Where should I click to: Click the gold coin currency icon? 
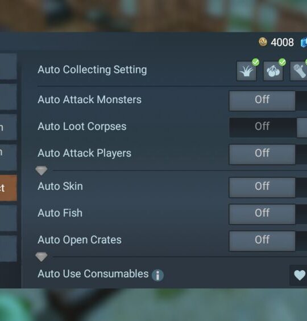coord(263,42)
